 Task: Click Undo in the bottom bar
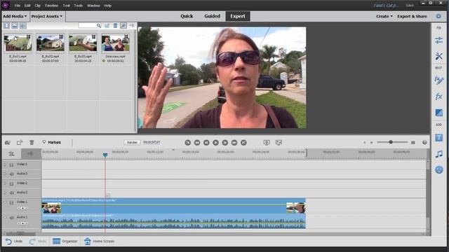pos(14,241)
